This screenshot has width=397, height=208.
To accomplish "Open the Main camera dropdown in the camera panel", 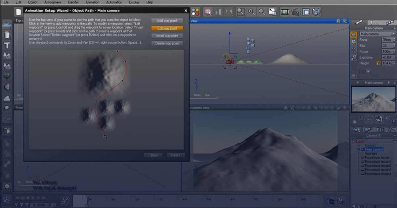I will [x=393, y=33].
